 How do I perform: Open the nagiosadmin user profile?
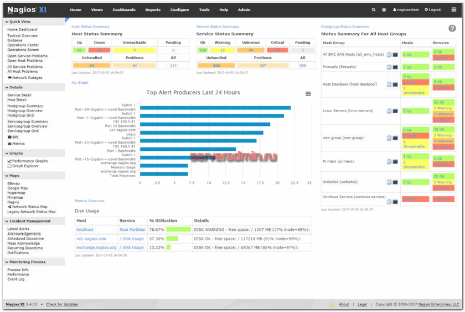point(406,10)
